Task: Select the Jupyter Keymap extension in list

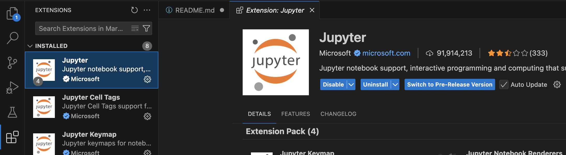Action: coord(92,140)
